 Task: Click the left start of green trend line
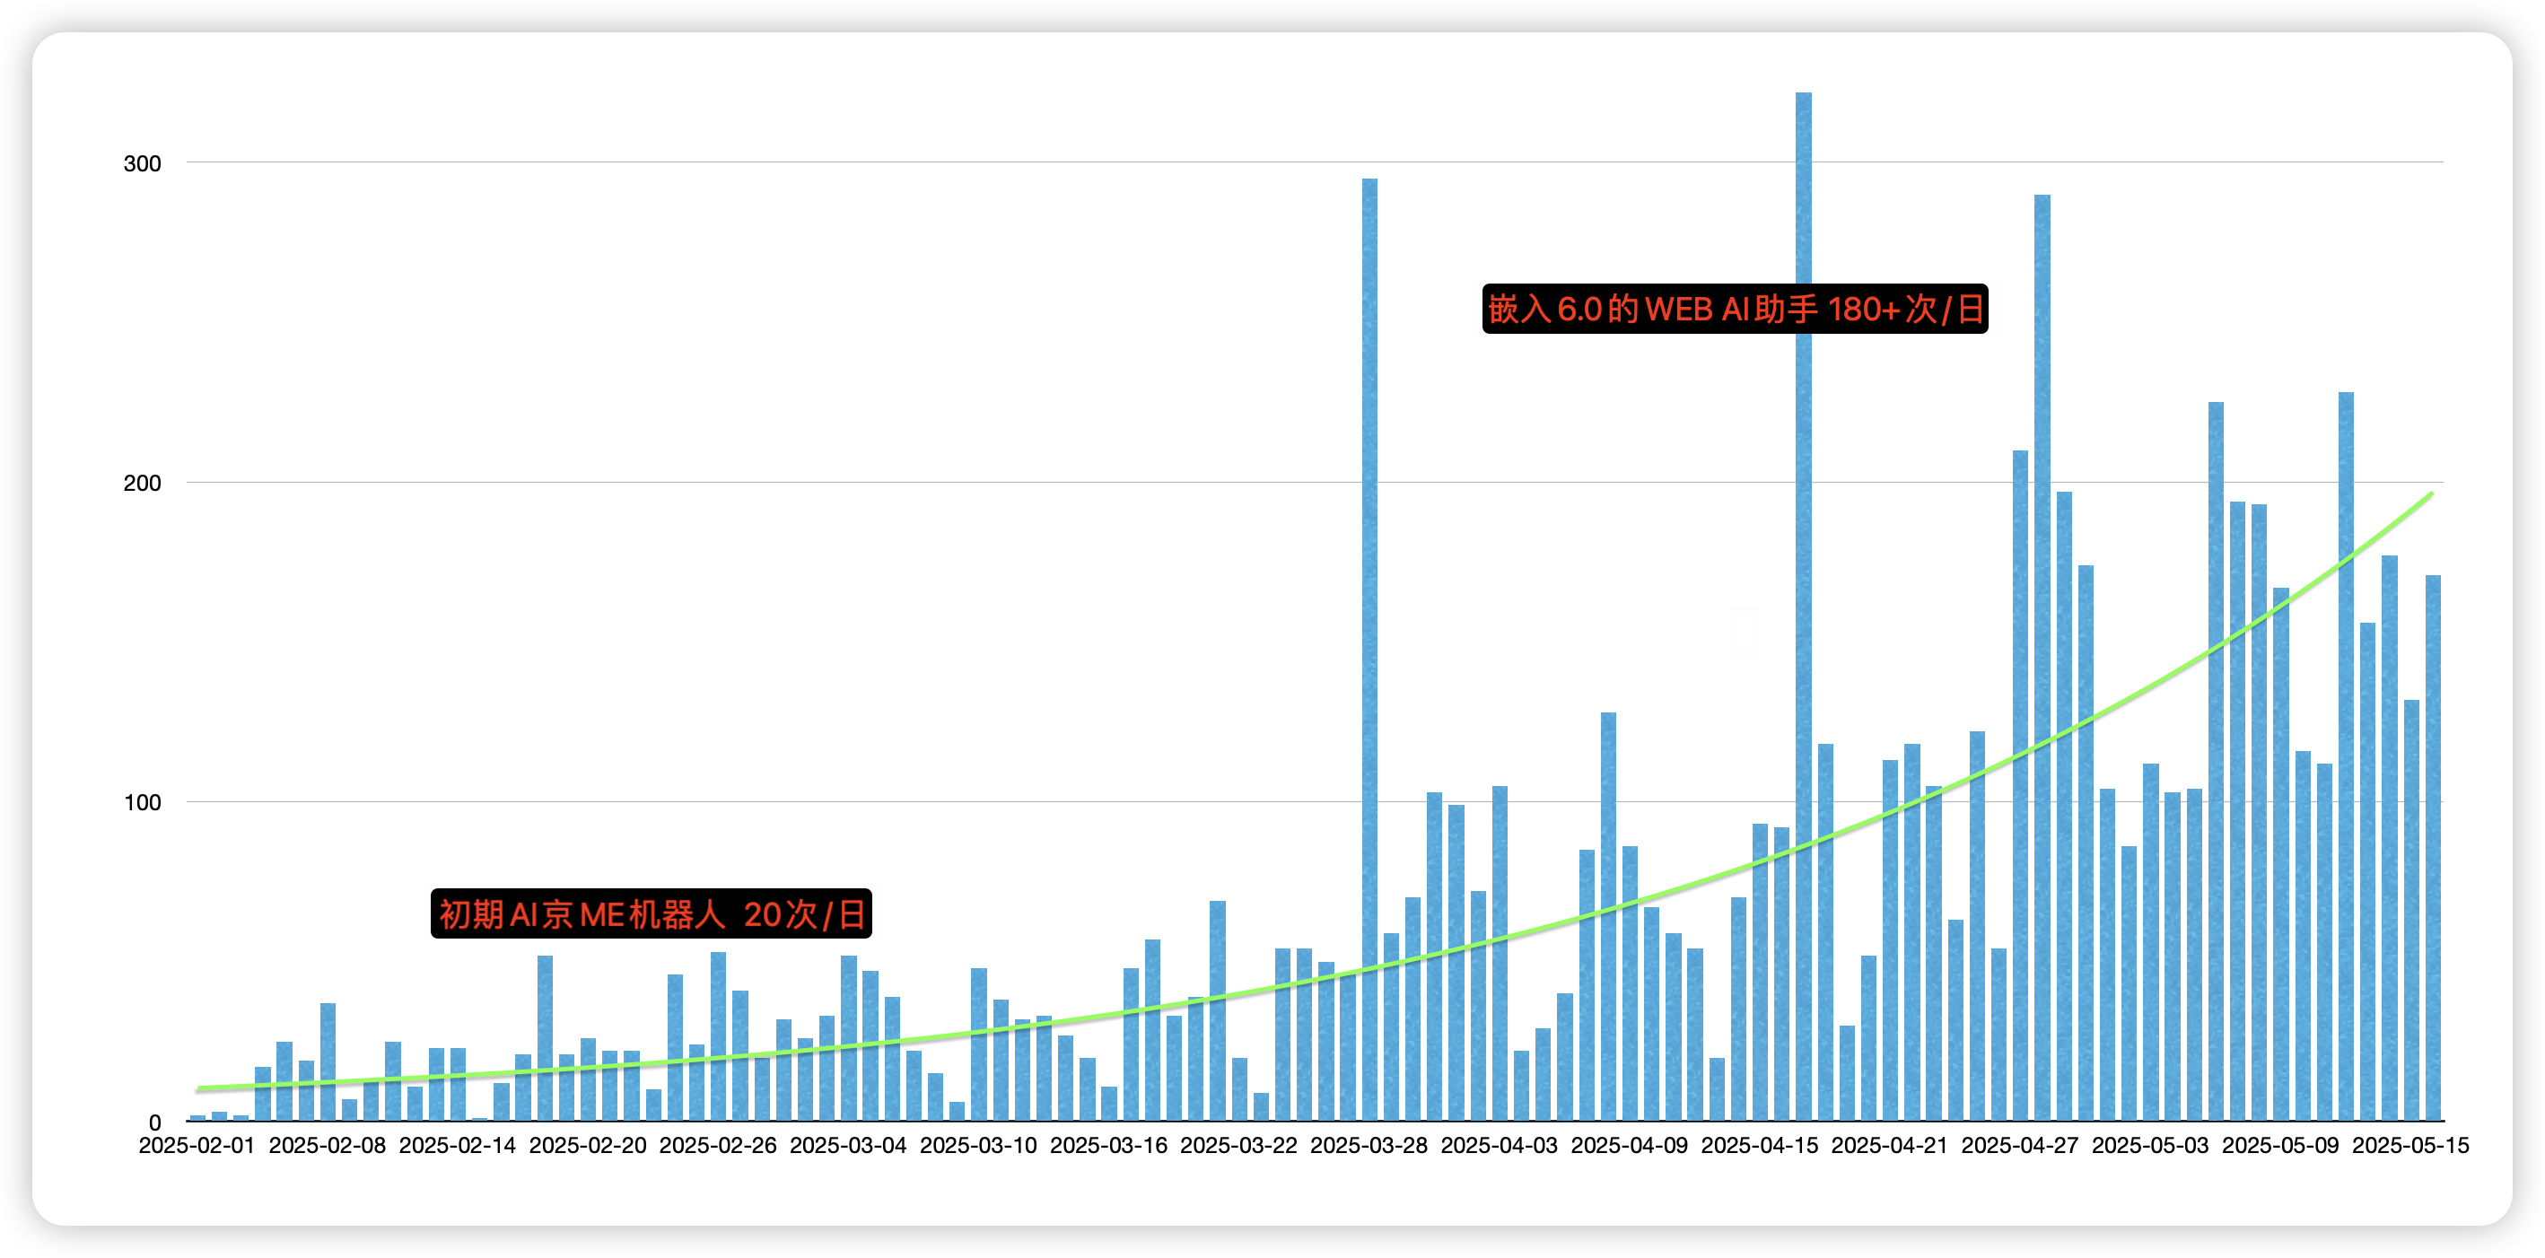tap(200, 1088)
